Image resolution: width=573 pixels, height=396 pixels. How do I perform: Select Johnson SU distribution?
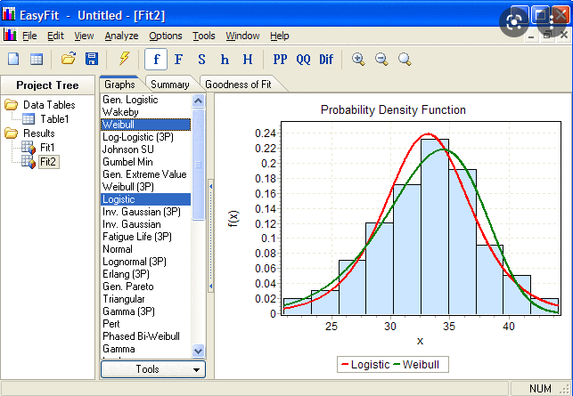tap(145, 150)
